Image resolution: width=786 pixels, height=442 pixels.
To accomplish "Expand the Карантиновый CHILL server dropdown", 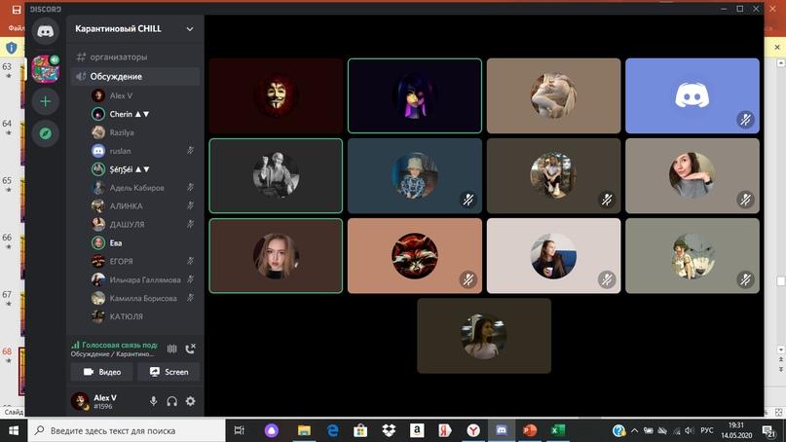I will (190, 29).
